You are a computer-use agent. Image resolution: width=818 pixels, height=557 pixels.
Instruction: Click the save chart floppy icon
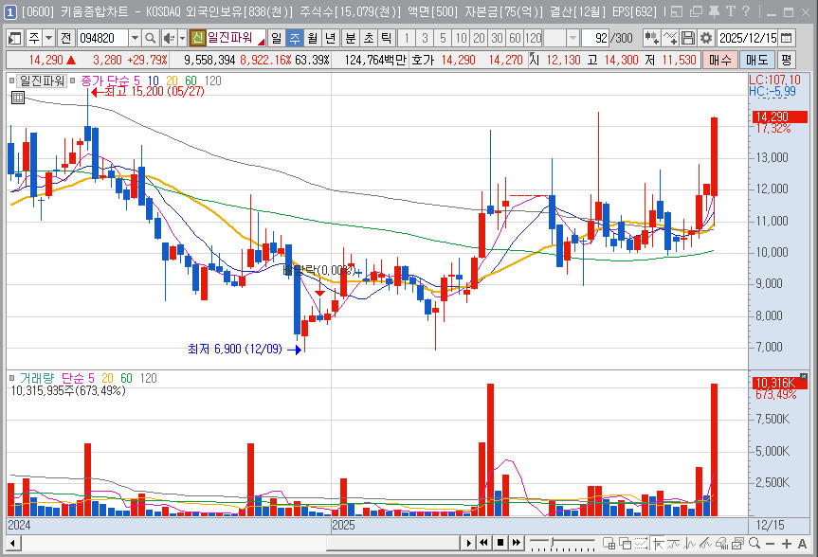pos(688,38)
